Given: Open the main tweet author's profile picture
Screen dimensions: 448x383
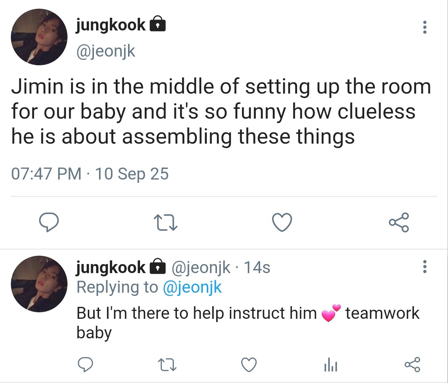Looking at the screenshot, I should click(x=39, y=37).
